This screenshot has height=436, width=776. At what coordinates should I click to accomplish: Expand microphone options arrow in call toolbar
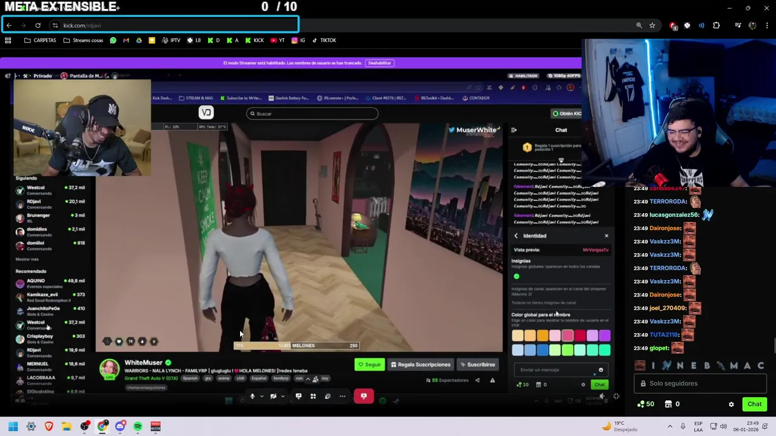point(262,396)
